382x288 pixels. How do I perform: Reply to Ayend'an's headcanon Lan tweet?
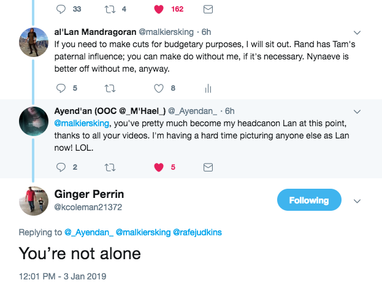coord(61,167)
